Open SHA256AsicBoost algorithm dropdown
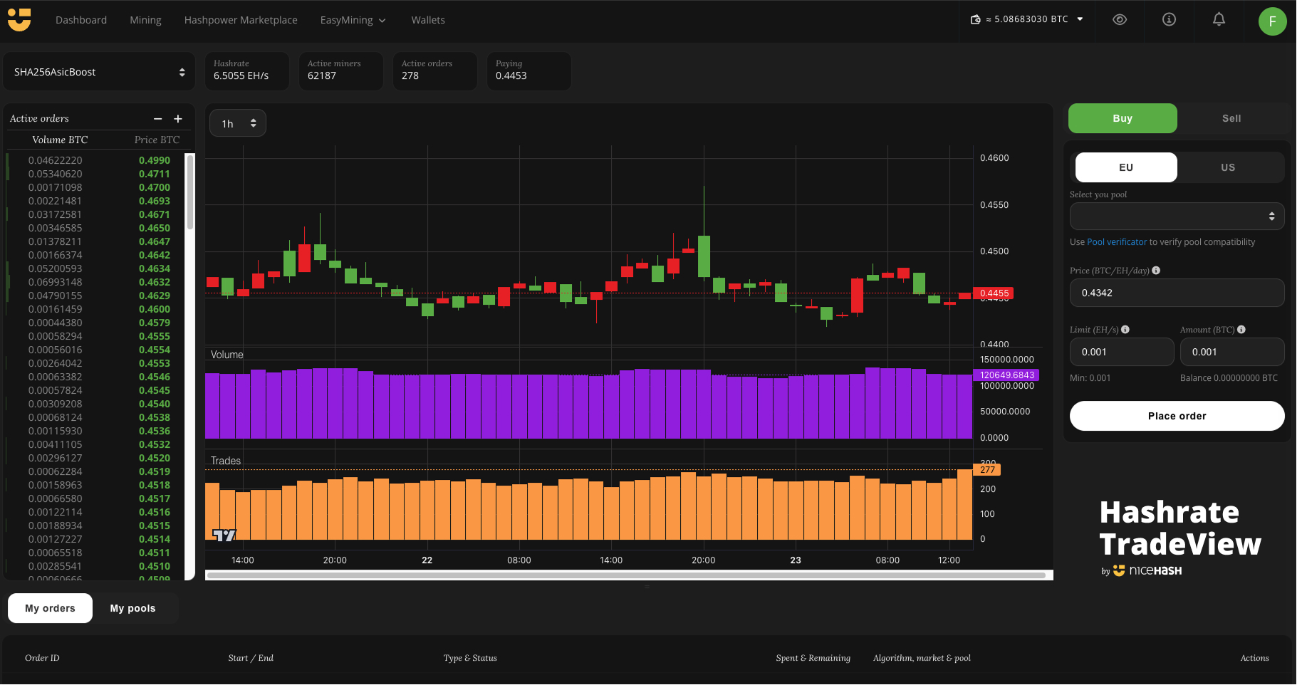 pyautogui.click(x=99, y=72)
